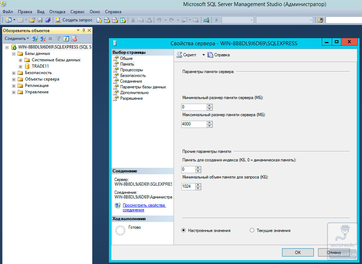Open the 'Сервис' menu
Viewport: 362px width, 264px height.
coord(77,12)
